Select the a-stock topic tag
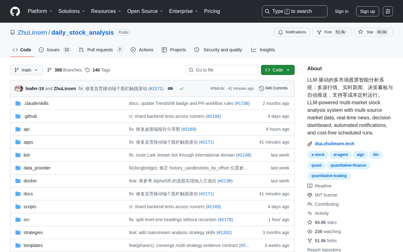This screenshot has height=252, width=403. pyautogui.click(x=318, y=155)
